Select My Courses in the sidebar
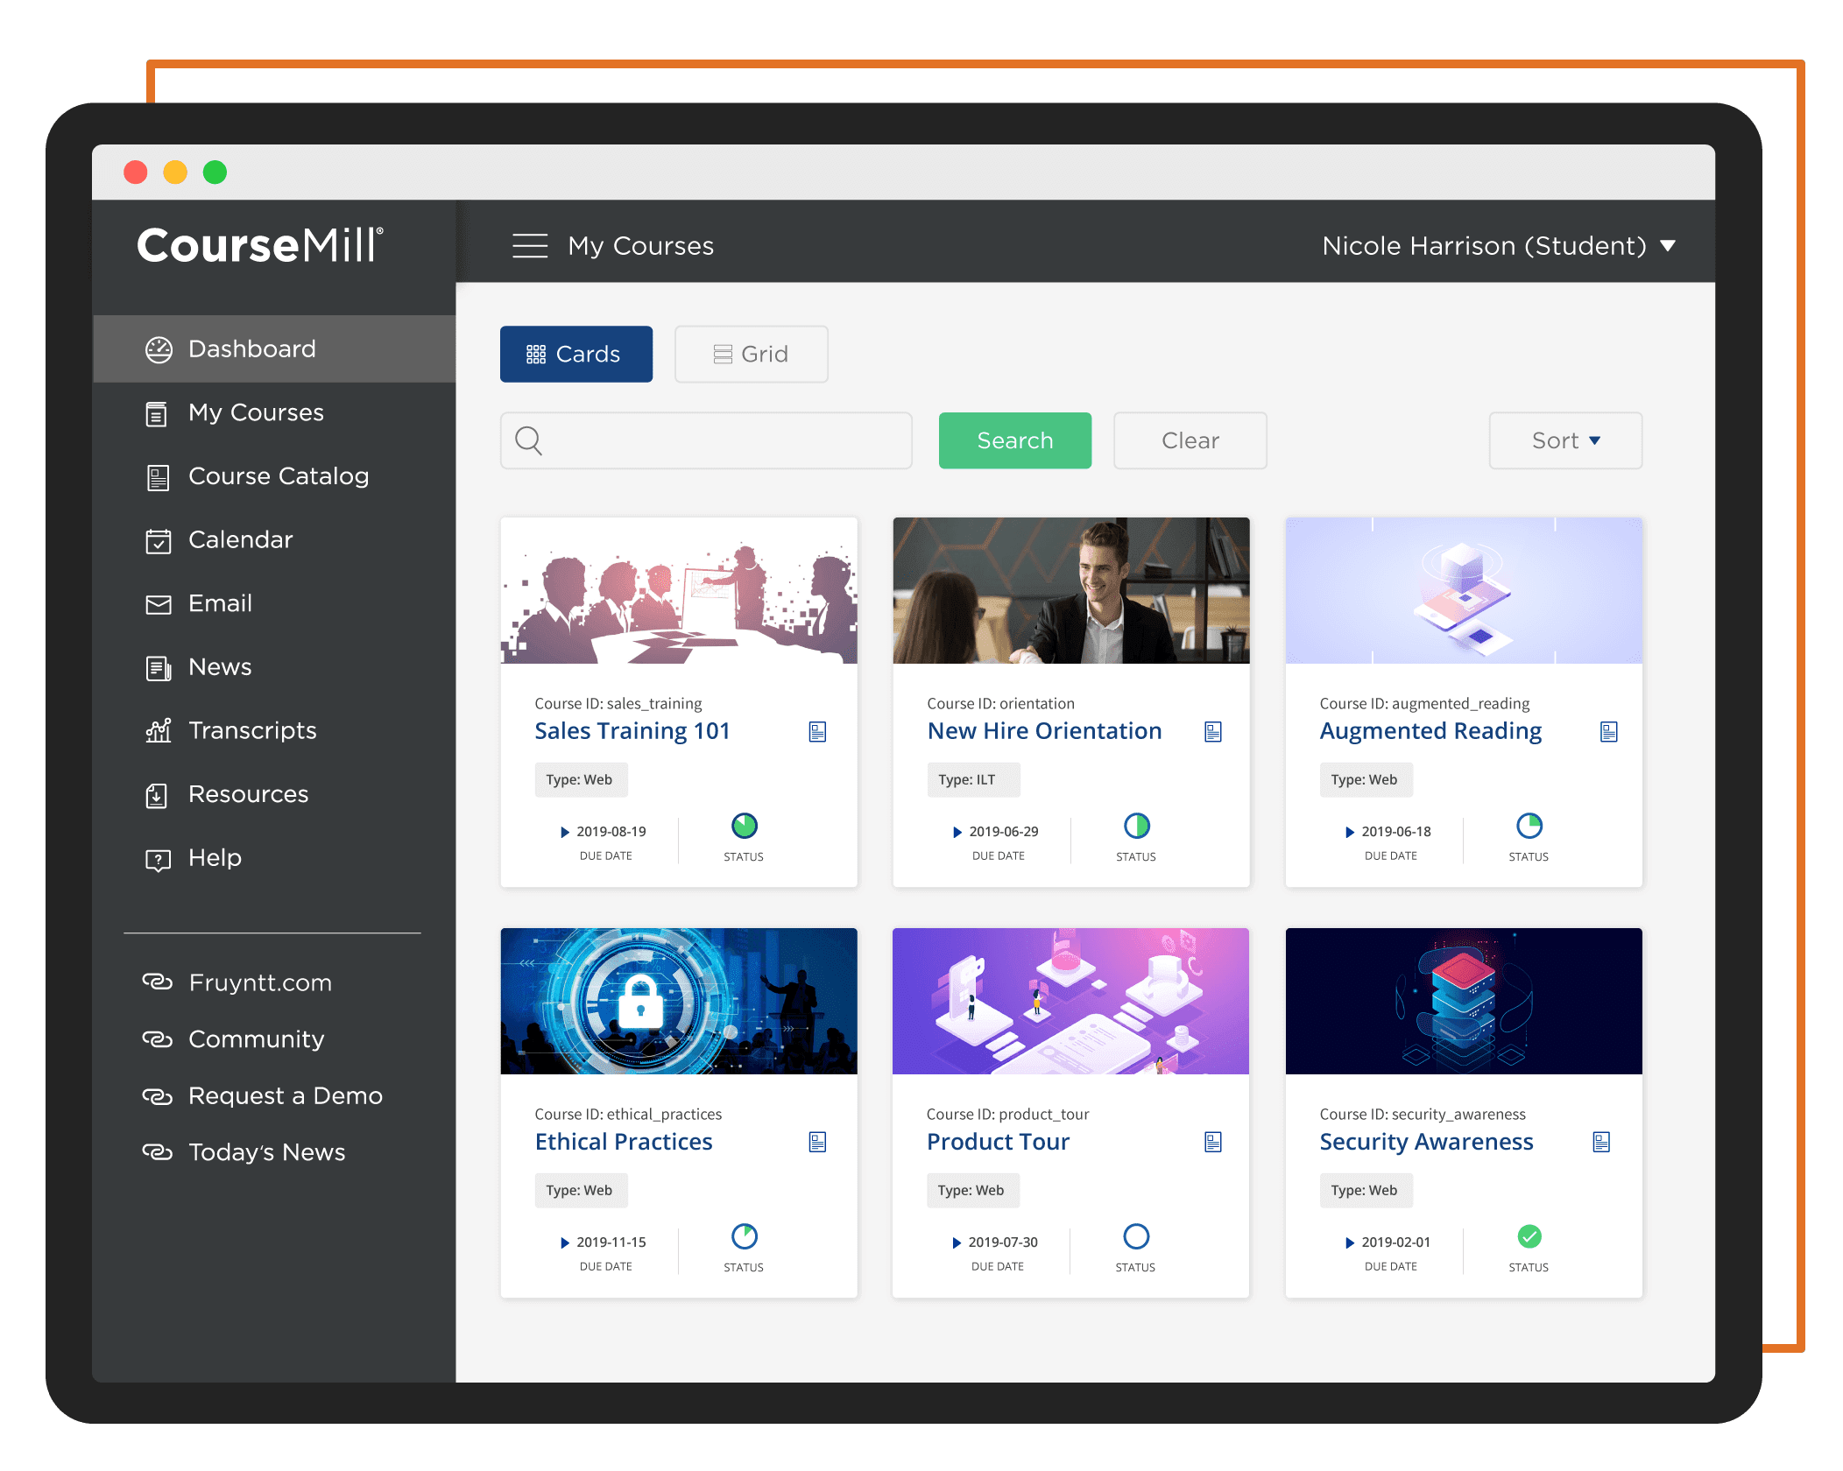Screen dimensions: 1843x1471 pyautogui.click(x=254, y=412)
